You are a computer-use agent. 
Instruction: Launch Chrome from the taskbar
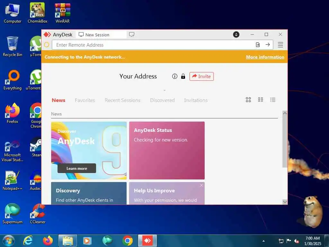[127, 241]
